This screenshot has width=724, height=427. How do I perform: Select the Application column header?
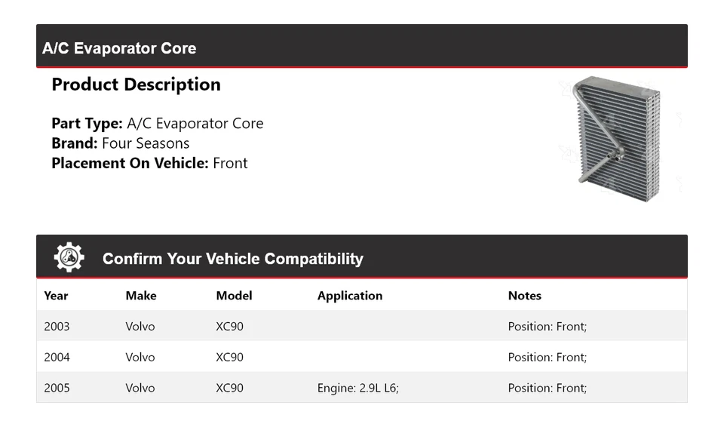click(x=349, y=296)
